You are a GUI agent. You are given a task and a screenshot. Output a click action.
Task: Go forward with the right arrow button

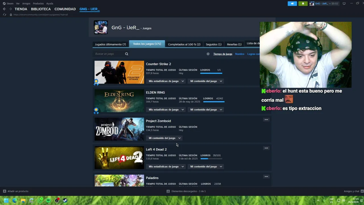[10, 9]
